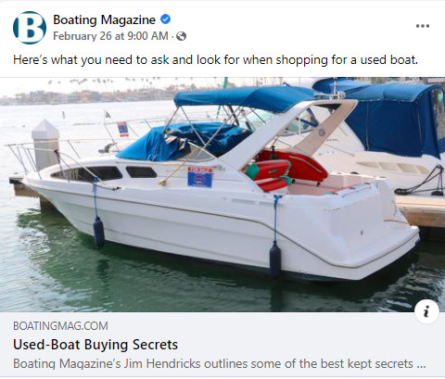Click the small sign on the bow rail
This screenshot has width=445, height=379.
click(122, 129)
